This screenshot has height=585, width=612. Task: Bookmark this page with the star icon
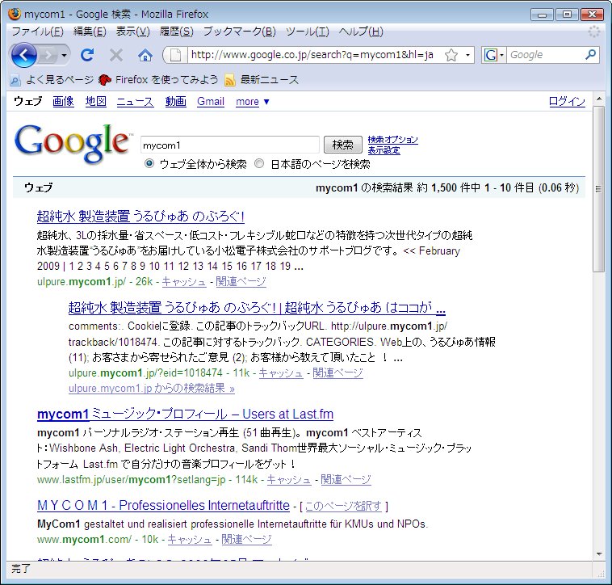point(451,55)
